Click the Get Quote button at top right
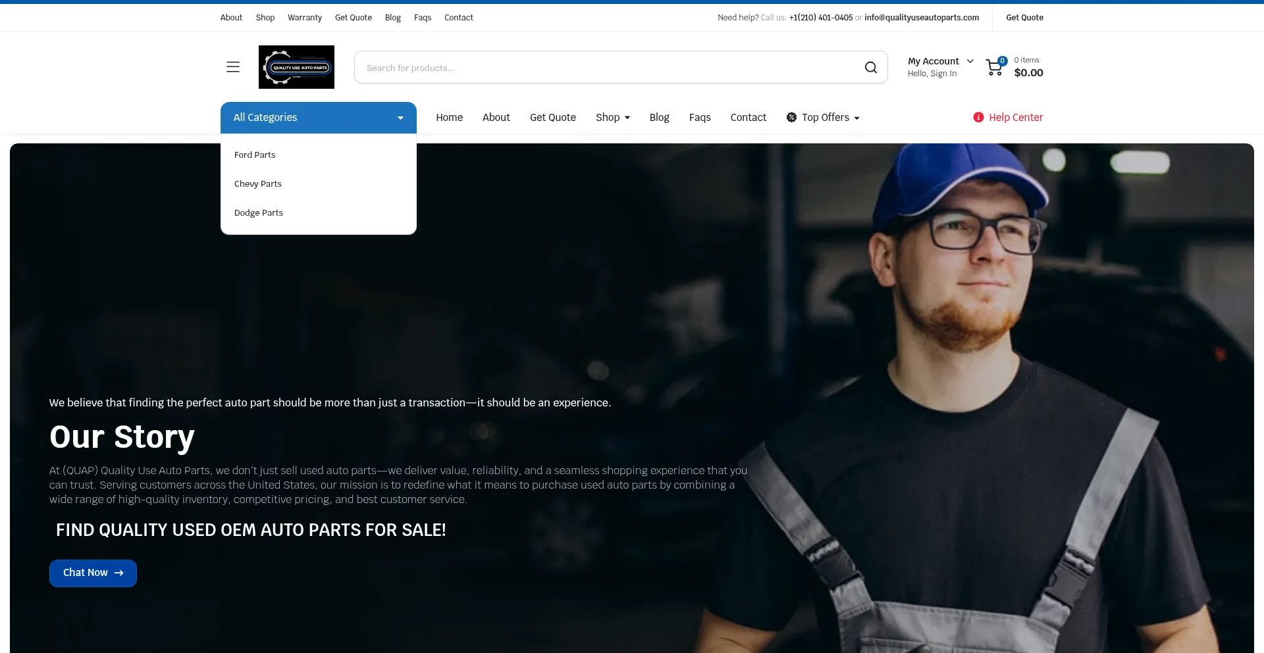 (1024, 18)
